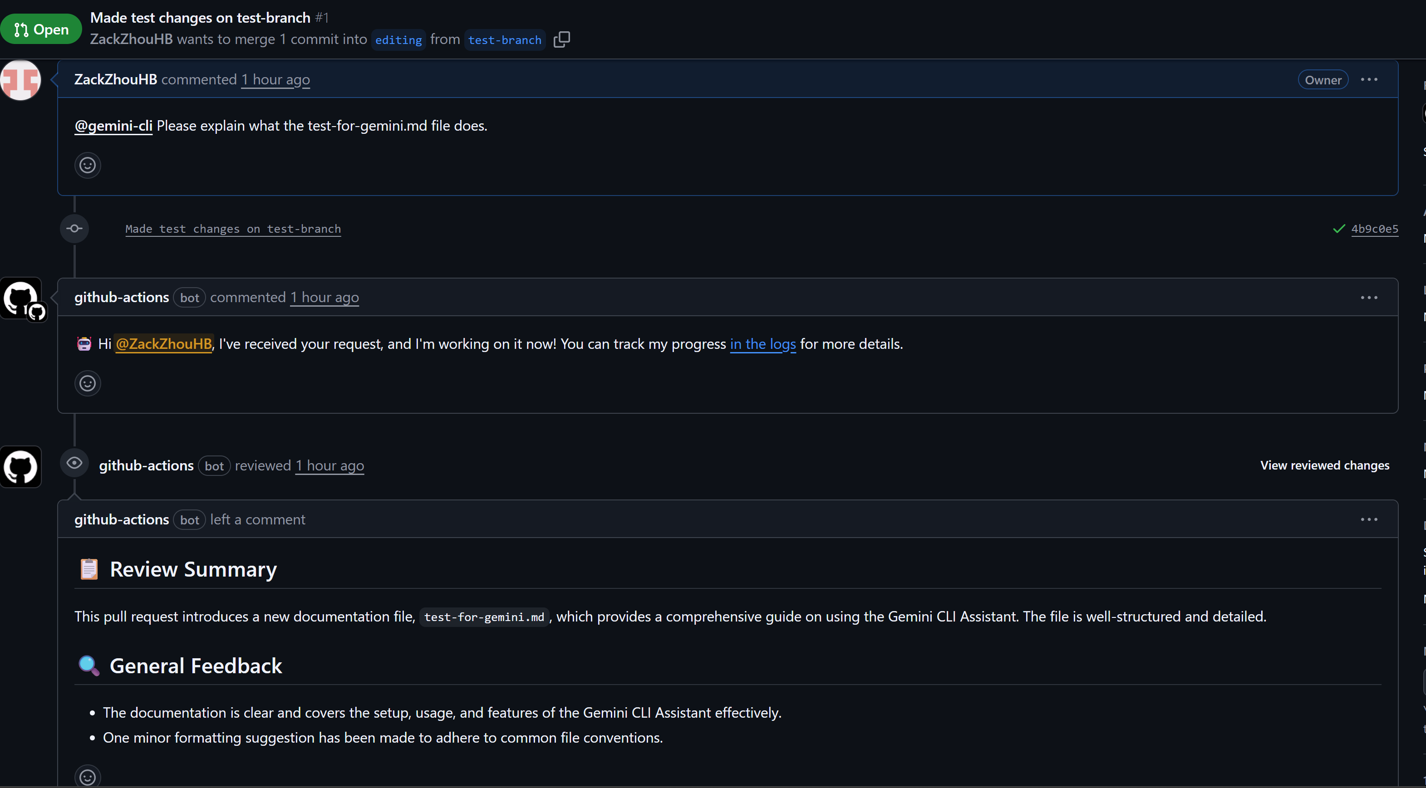Click the bot label on the progress comment
Screen dimensions: 1426x788
tap(189, 298)
